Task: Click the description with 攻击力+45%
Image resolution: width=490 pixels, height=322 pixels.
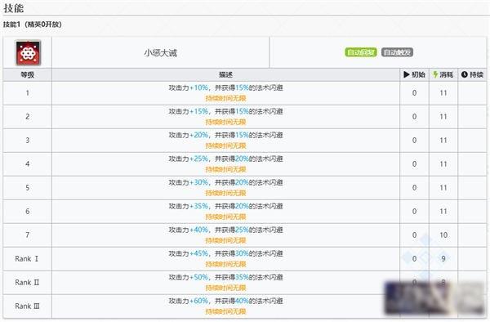Action: (x=225, y=253)
